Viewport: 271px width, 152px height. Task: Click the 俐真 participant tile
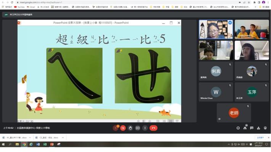point(216,71)
